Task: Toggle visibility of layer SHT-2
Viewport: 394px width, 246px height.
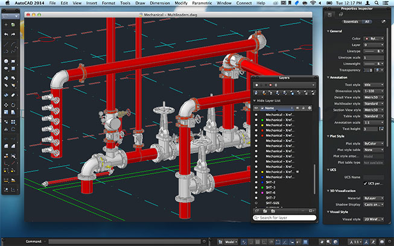Action: pos(256,182)
